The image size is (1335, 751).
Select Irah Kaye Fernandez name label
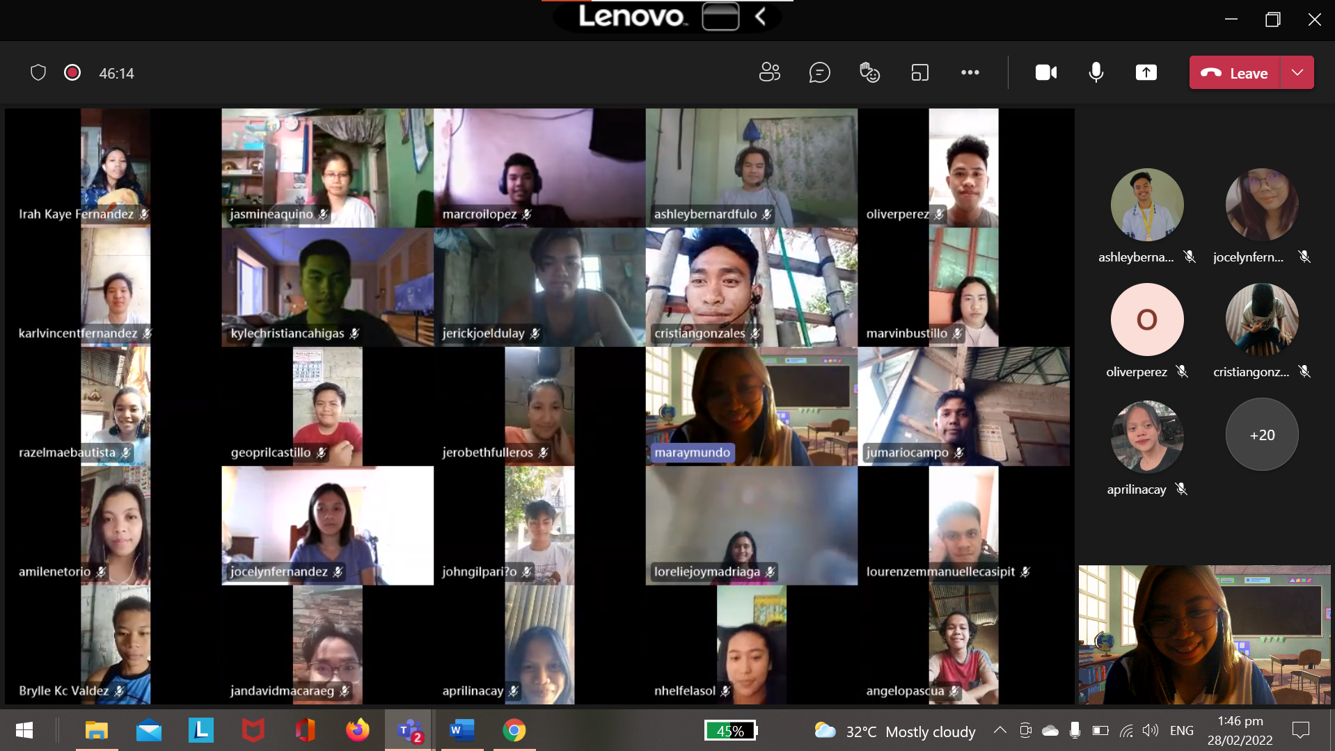(76, 214)
